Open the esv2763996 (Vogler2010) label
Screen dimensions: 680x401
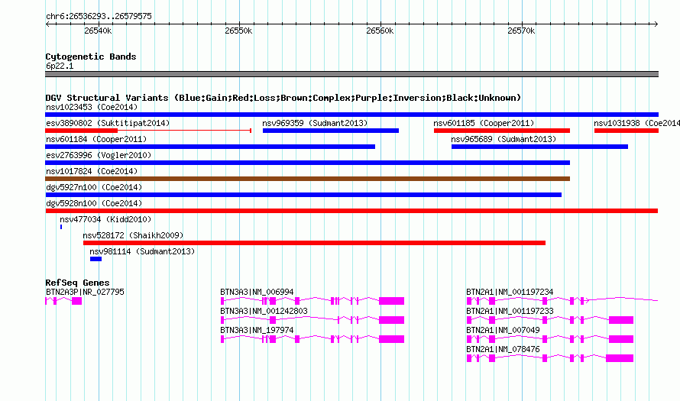click(99, 155)
